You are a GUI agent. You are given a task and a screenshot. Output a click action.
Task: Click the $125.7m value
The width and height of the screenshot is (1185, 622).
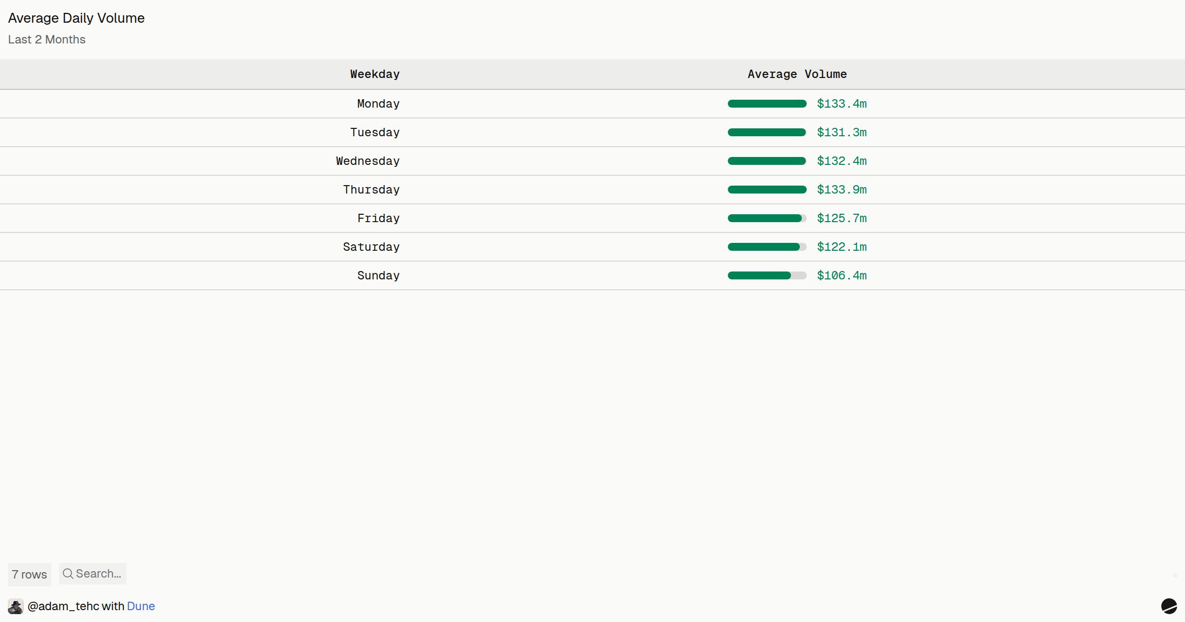coord(842,218)
